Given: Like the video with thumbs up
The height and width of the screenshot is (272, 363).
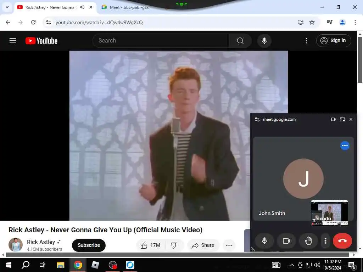Looking at the screenshot, I should (150, 245).
